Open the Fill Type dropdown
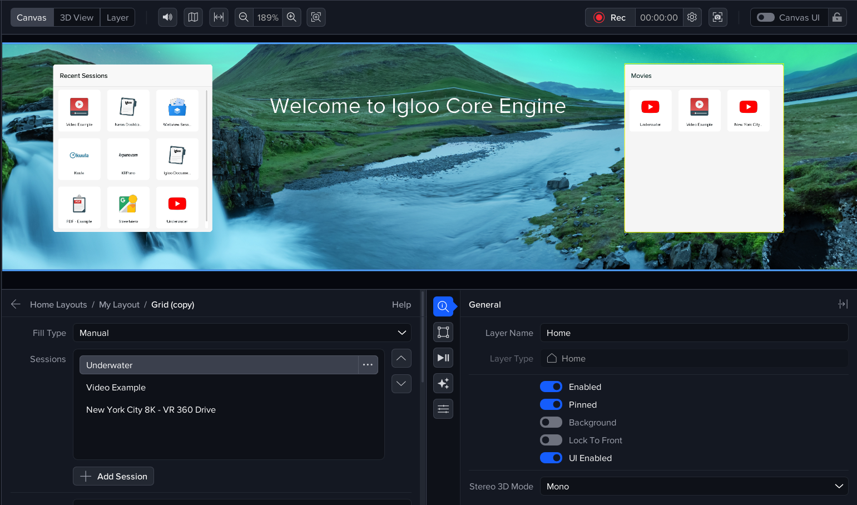857x505 pixels. coord(242,333)
